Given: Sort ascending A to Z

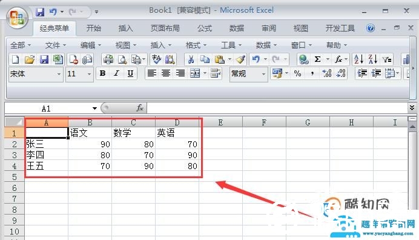Looking at the screenshot, I should coord(358,59).
